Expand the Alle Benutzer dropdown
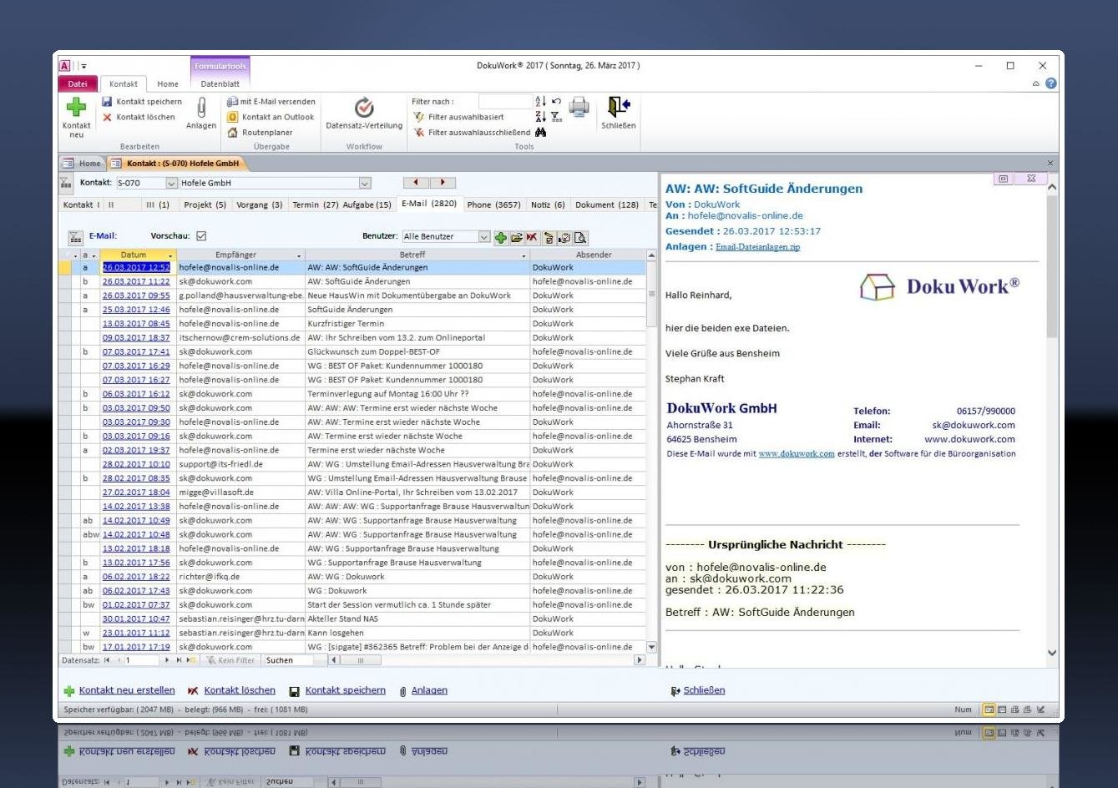 tap(484, 237)
